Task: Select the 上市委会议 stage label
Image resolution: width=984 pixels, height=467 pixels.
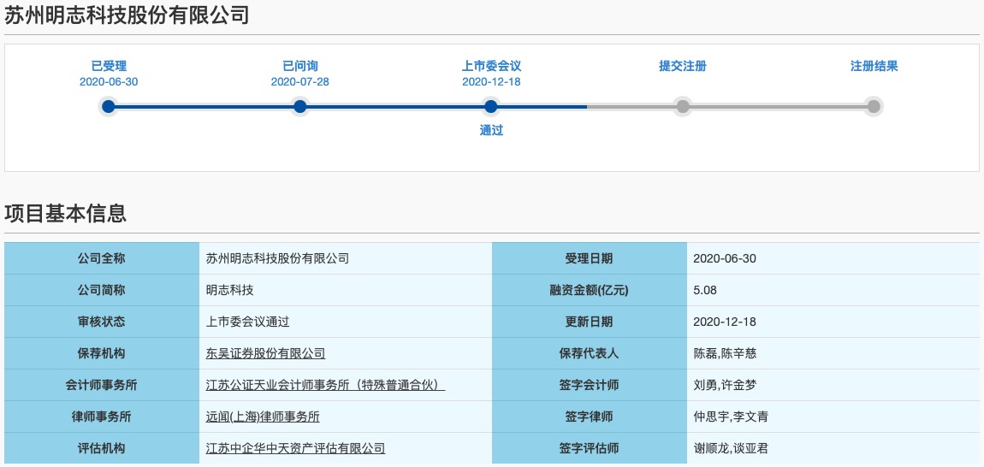Action: [x=491, y=66]
